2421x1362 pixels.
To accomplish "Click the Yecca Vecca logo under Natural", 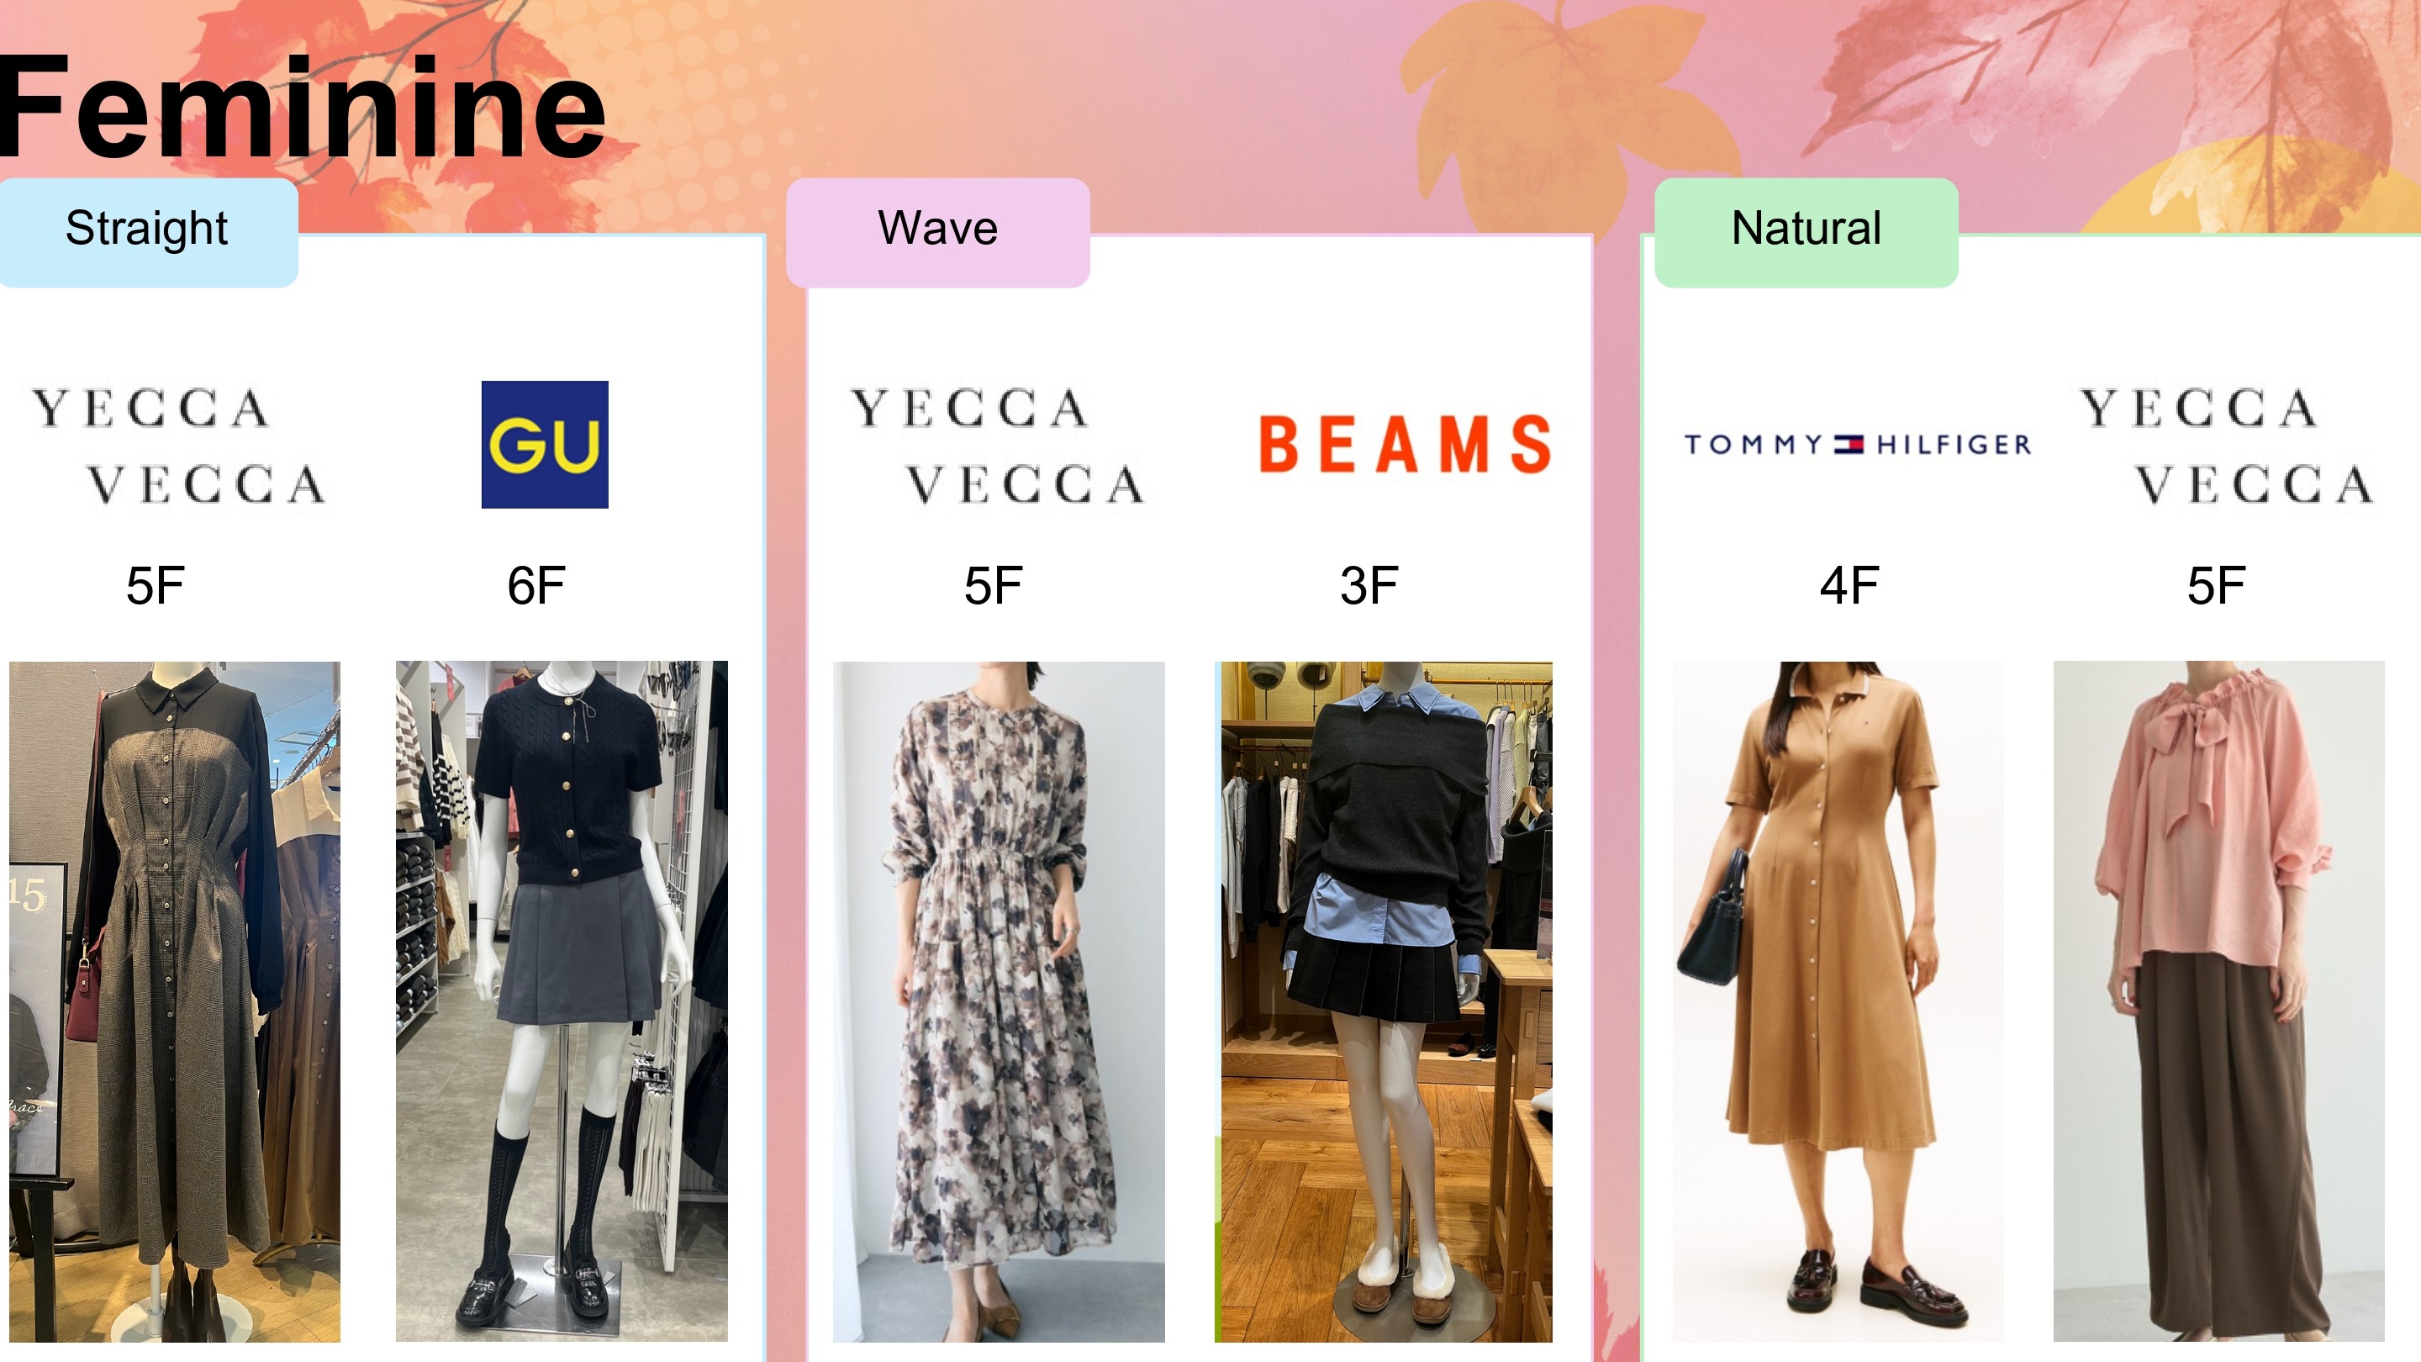I will point(2225,446).
